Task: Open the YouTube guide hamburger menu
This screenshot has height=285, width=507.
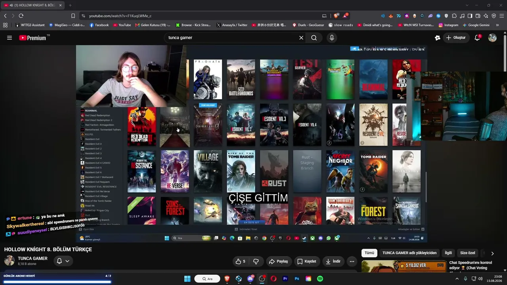Action: coord(10,38)
